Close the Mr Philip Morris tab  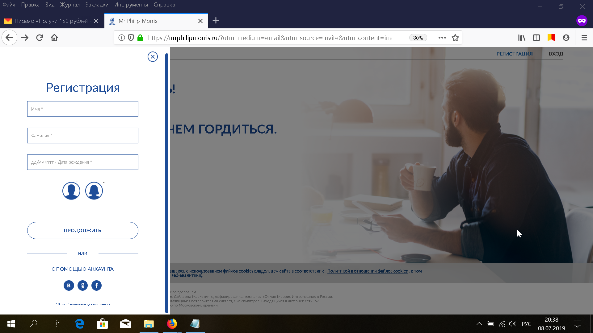pyautogui.click(x=200, y=21)
